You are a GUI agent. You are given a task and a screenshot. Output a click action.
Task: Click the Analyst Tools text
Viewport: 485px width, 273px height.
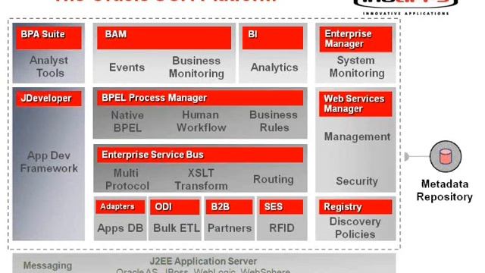(x=48, y=67)
